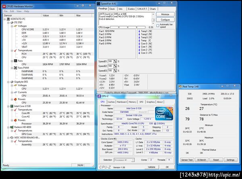The height and width of the screenshot is (179, 242).
Task: Click the Speed02 value field in SpeedFan
Action: [111, 66]
